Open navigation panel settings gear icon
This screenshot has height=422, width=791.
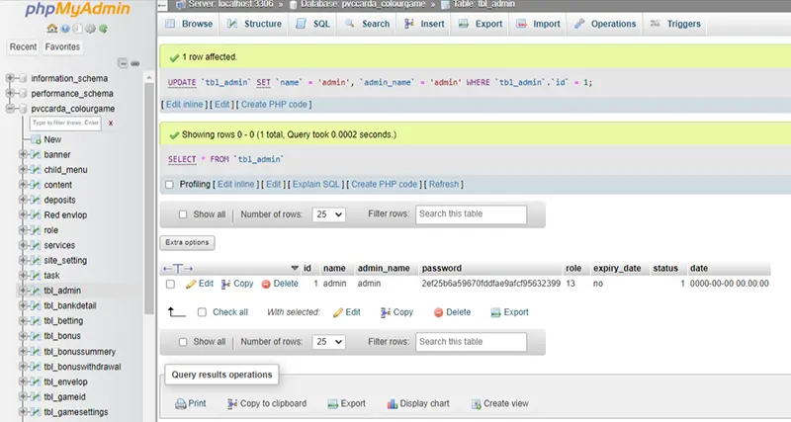90,29
